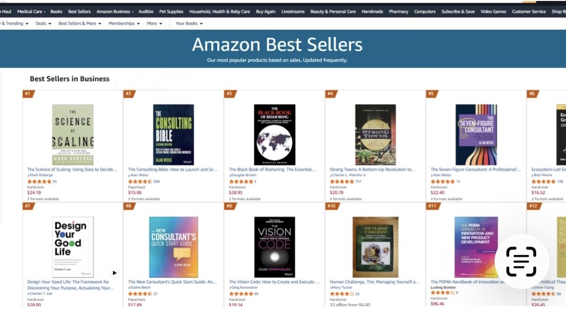This screenshot has height=317, width=566.
Task: Tap the live text scan icon
Action: point(521,261)
